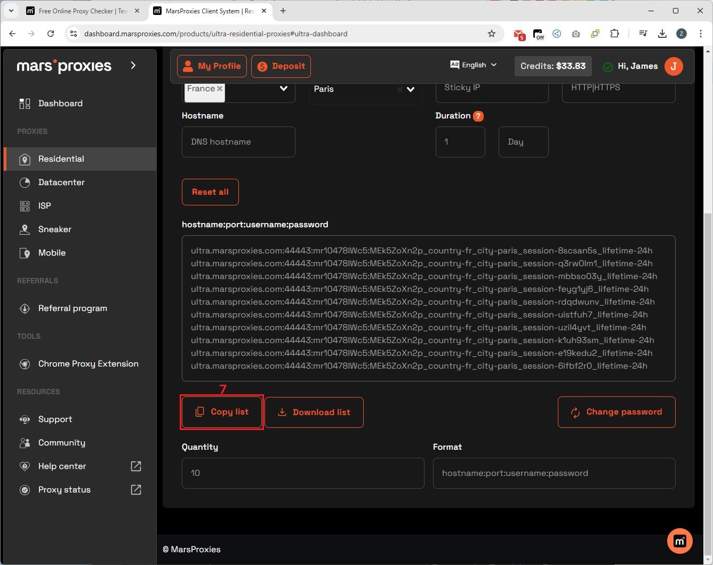Switch to Free Online Proxy Checker tab

(x=83, y=11)
